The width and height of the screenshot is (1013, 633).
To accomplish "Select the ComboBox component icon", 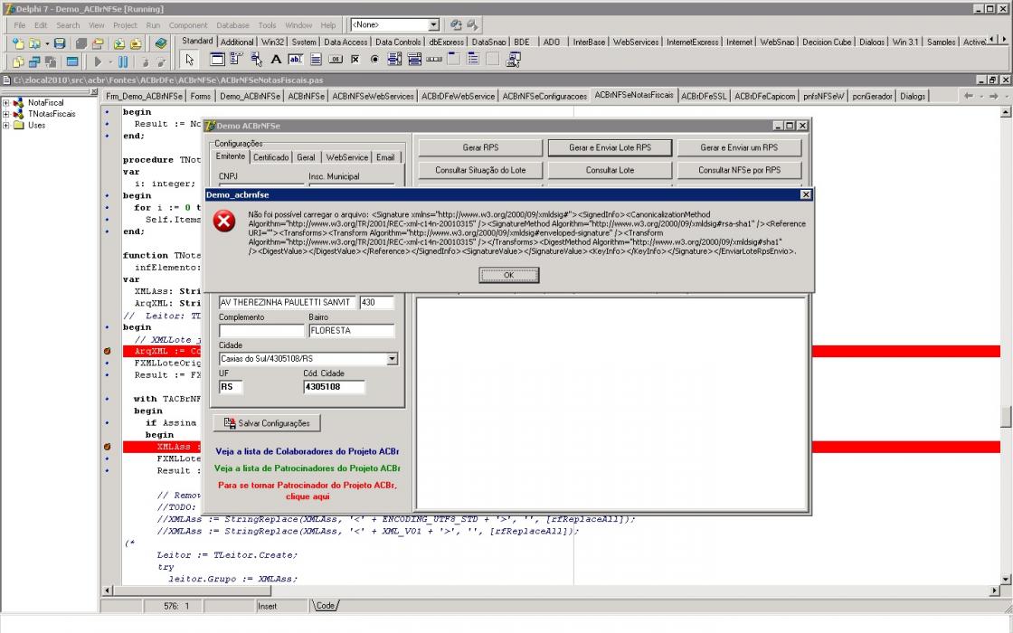I will click(414, 60).
